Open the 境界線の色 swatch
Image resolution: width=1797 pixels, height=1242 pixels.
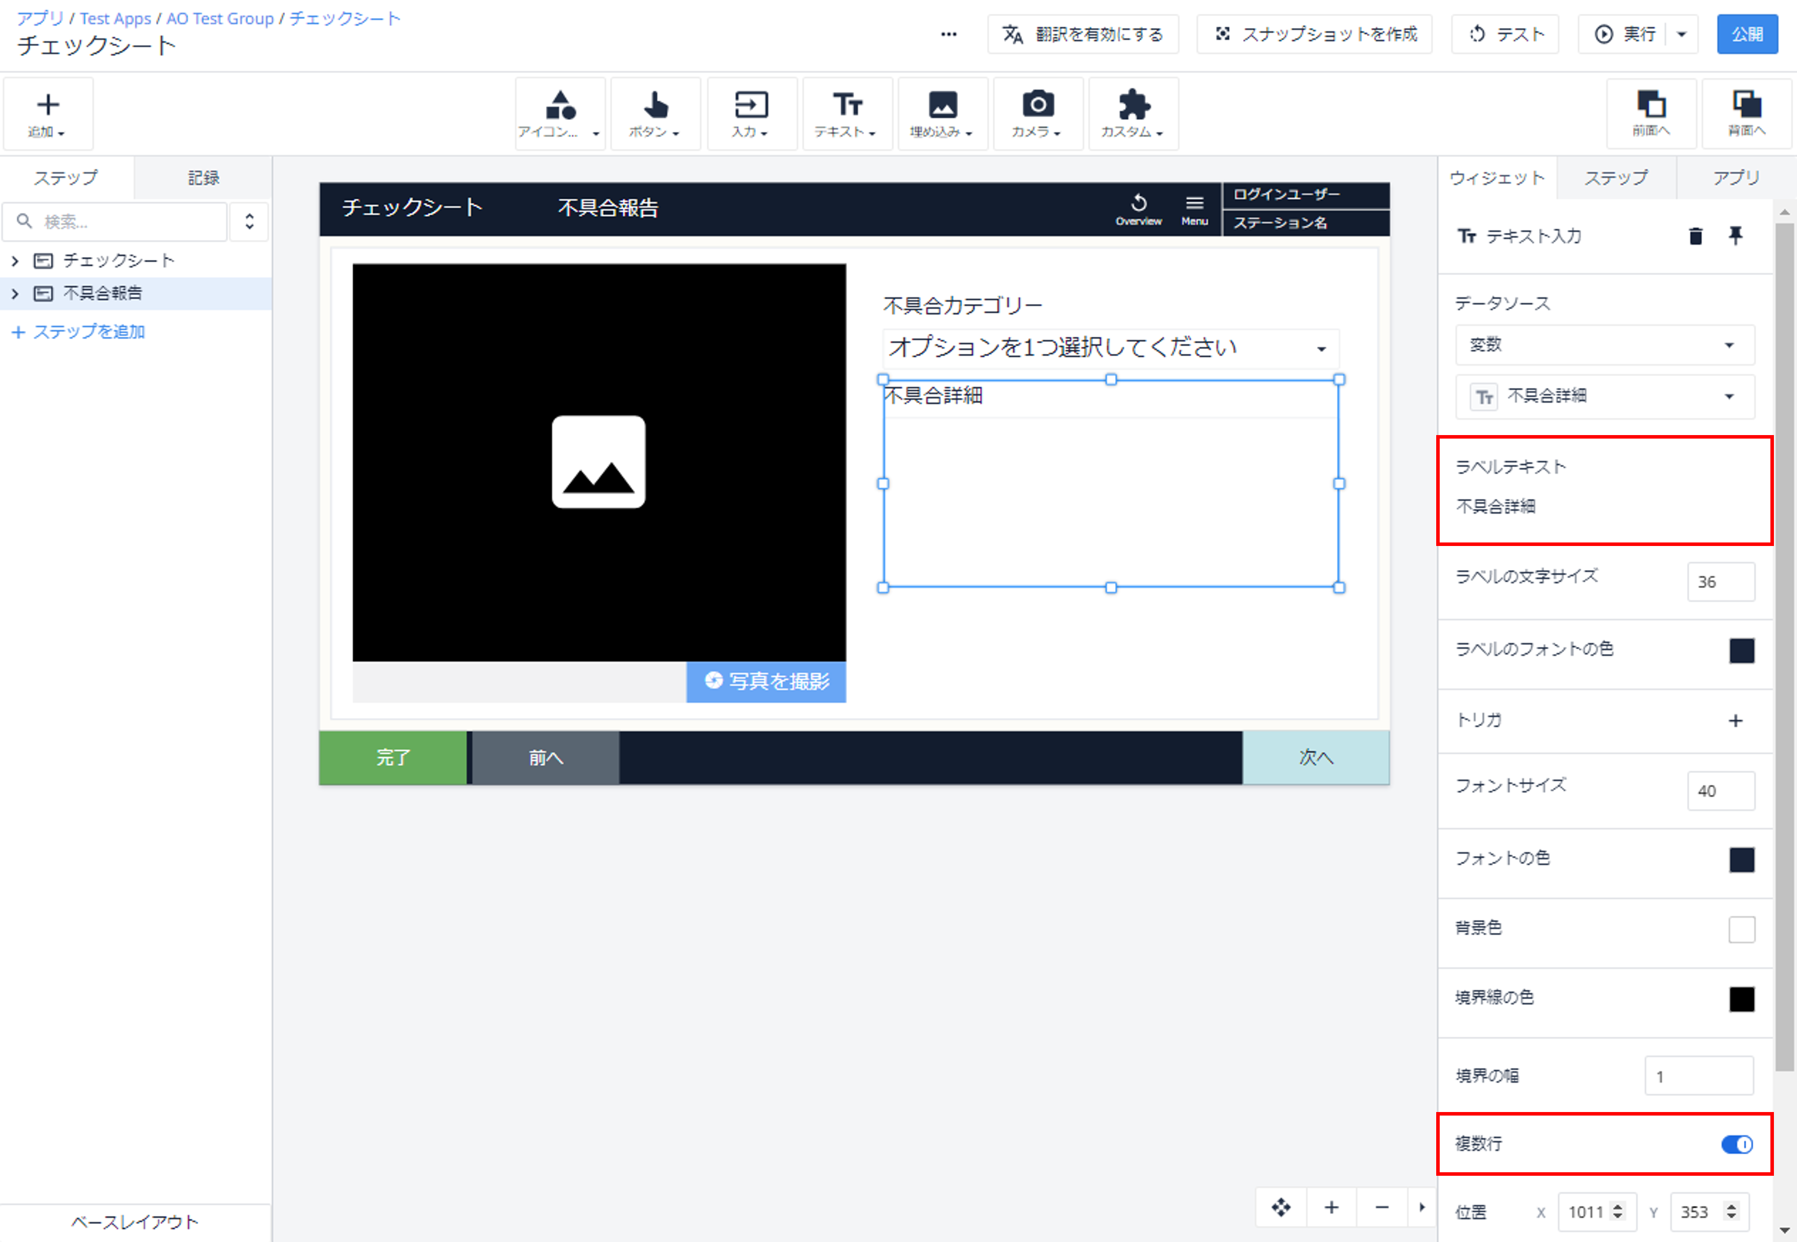tap(1742, 999)
